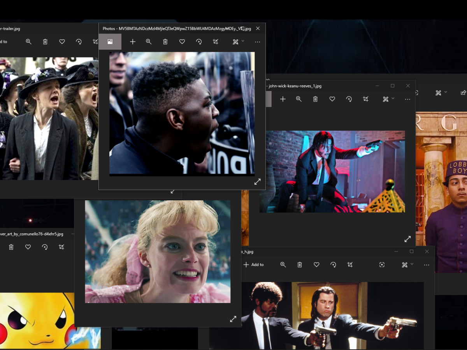
Task: Open Edit & Create dropdown in a_h.jpg window
Action: click(x=407, y=264)
